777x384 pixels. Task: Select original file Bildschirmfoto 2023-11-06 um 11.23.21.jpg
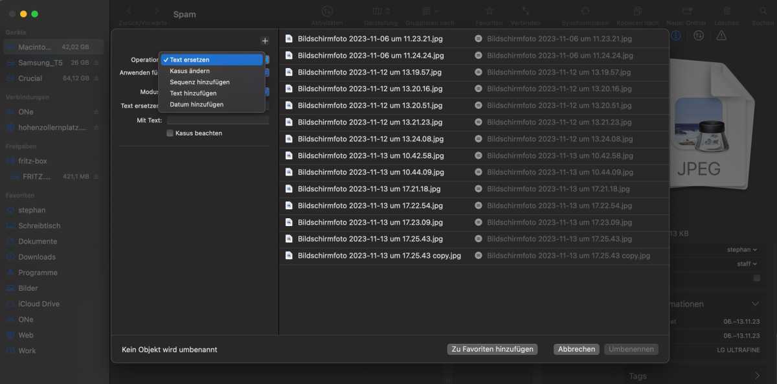[371, 39]
